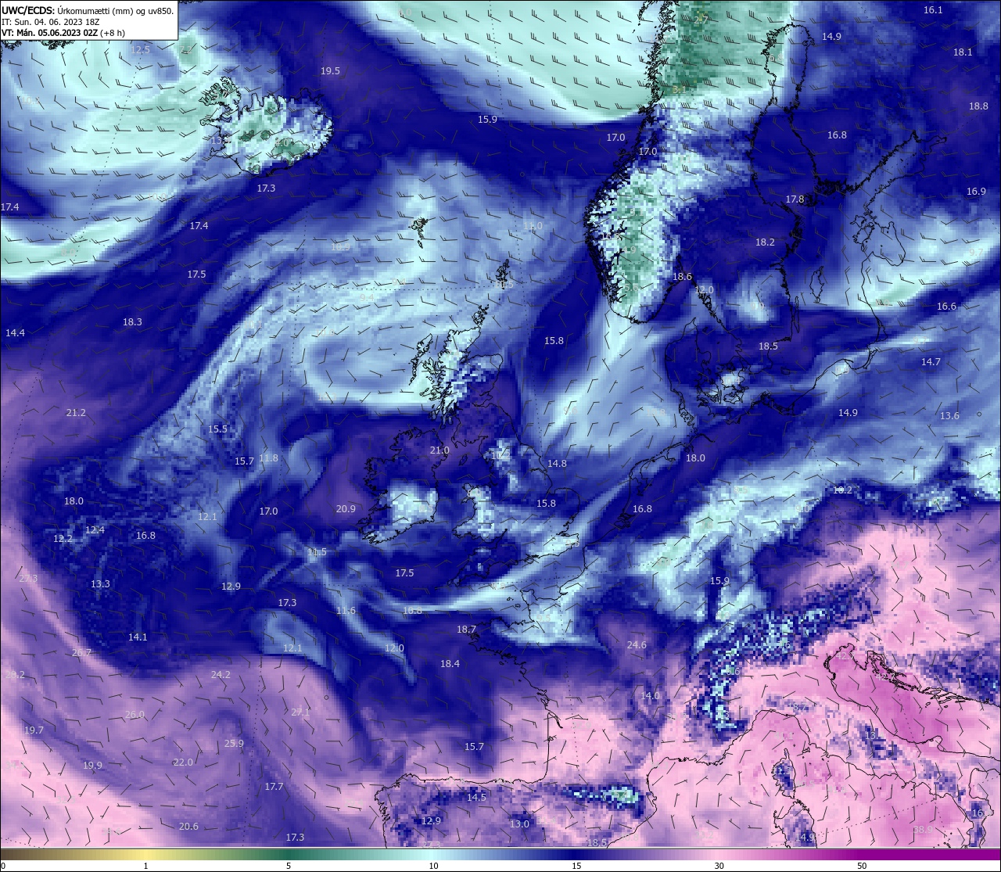Click the 26.0 value label on the map
1001x872 pixels.
(x=135, y=715)
